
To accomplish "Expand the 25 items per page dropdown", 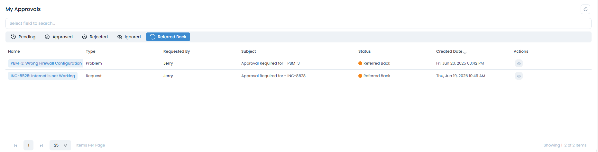I will pyautogui.click(x=60, y=145).
